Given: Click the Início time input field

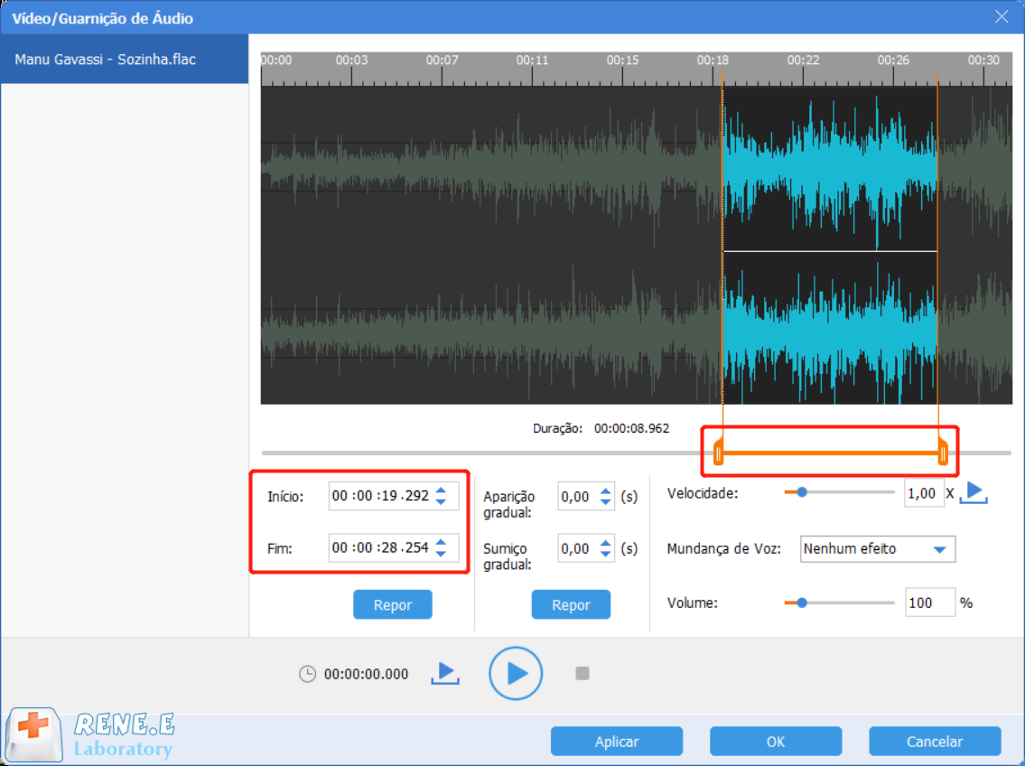Looking at the screenshot, I should pyautogui.click(x=393, y=495).
